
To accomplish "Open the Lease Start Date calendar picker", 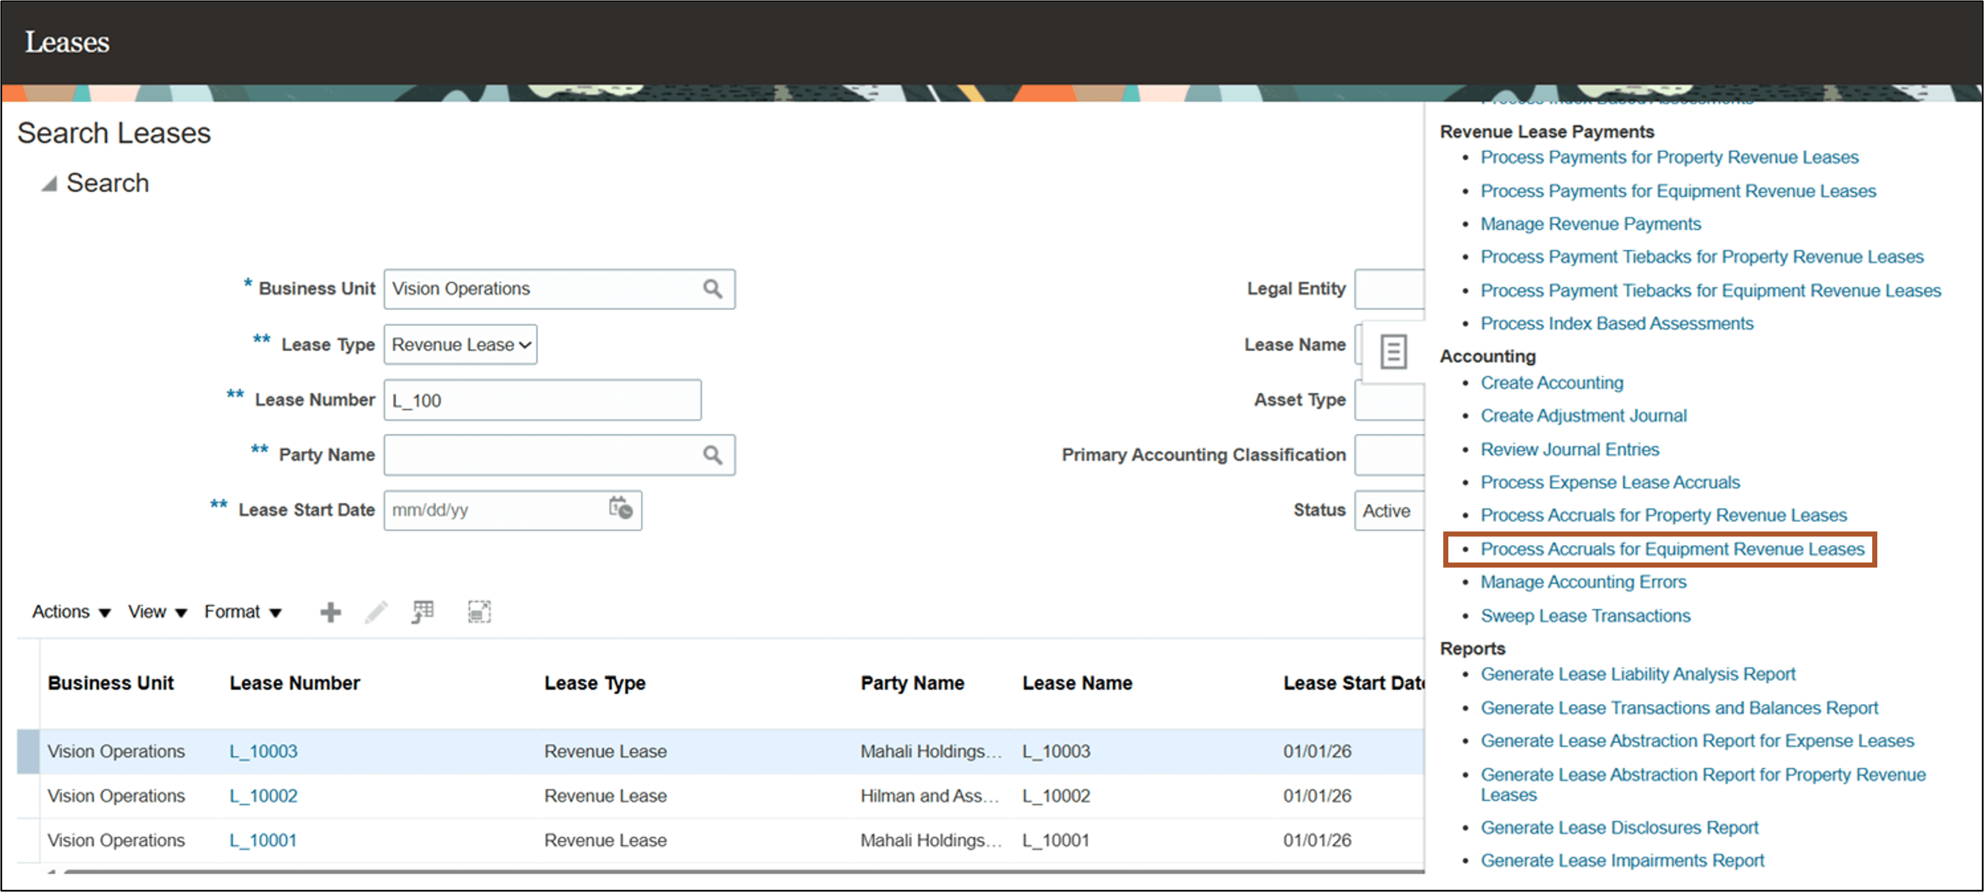I will click(620, 508).
